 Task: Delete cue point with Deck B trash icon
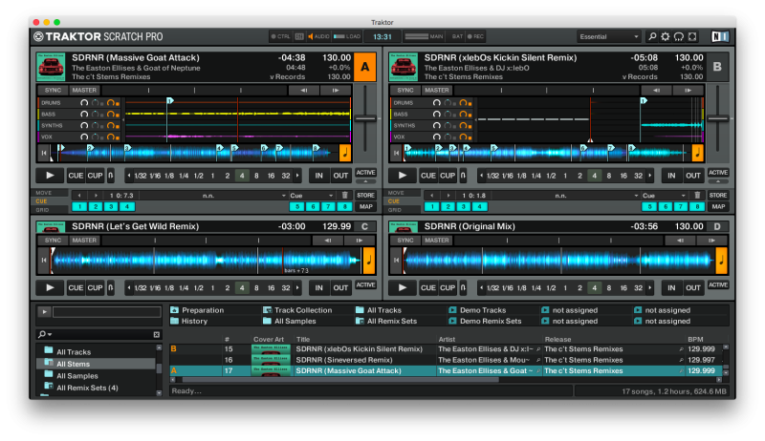(697, 195)
